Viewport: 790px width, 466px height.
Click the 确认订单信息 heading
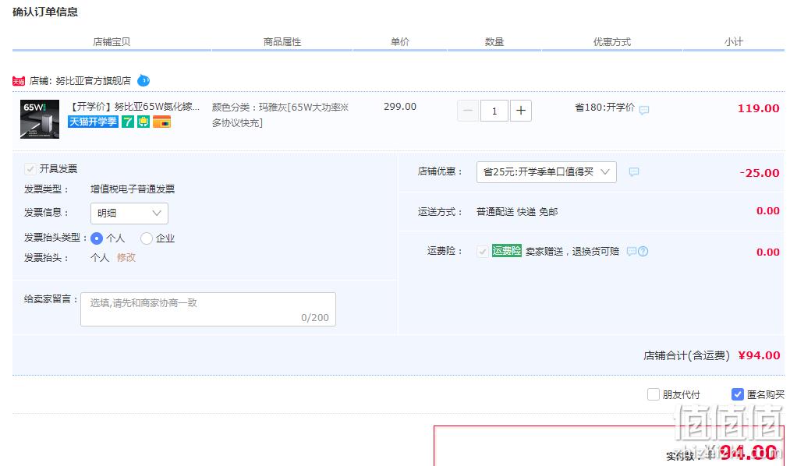[x=45, y=12]
